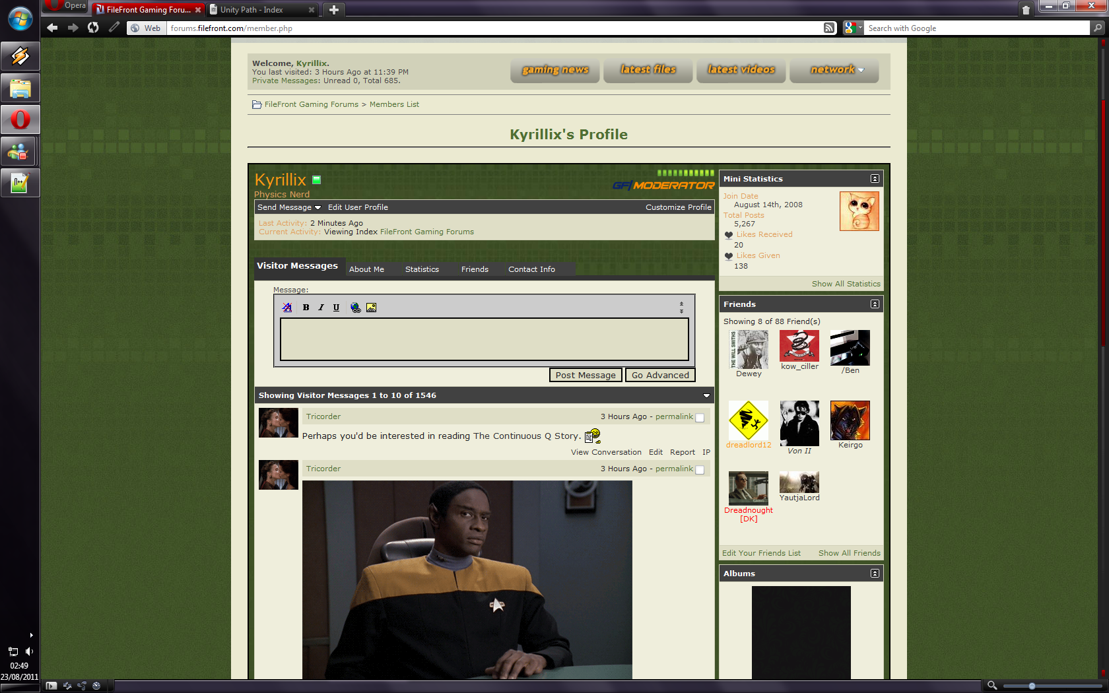Click the remove text formatting icon
The width and height of the screenshot is (1109, 693).
click(x=287, y=308)
